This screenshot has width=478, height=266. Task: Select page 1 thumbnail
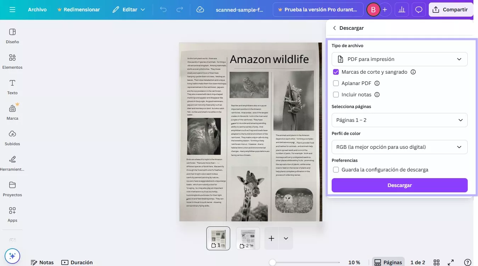218,238
